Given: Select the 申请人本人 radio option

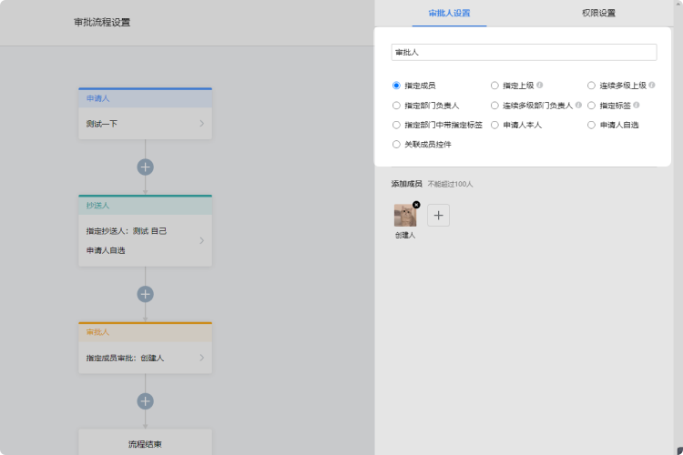Looking at the screenshot, I should pos(494,125).
